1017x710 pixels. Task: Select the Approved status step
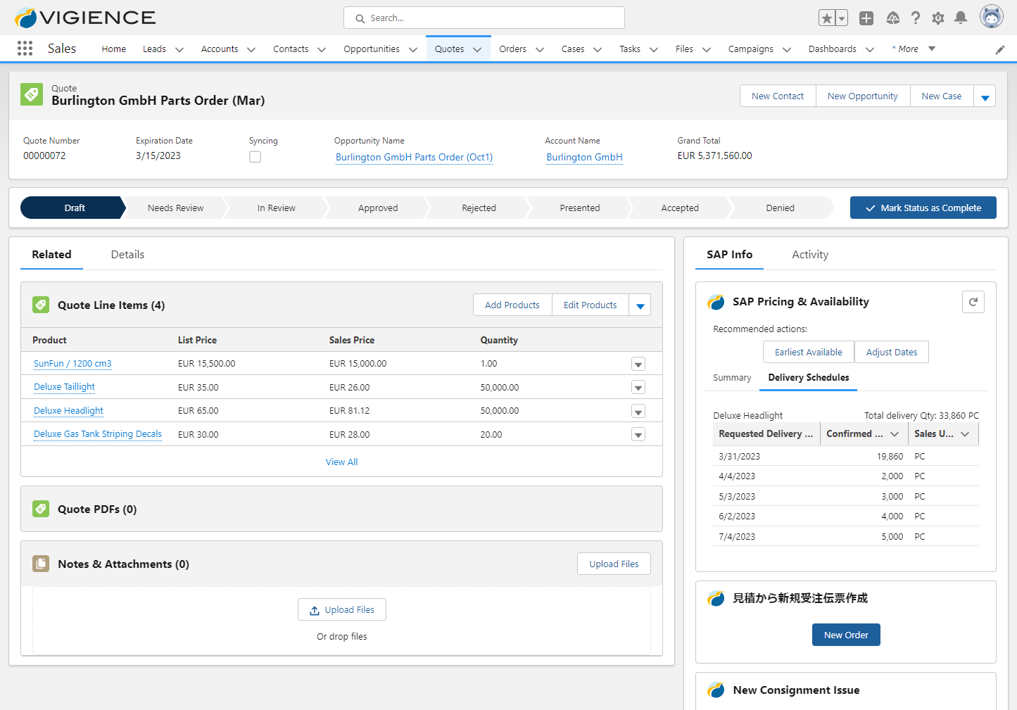pyautogui.click(x=378, y=208)
